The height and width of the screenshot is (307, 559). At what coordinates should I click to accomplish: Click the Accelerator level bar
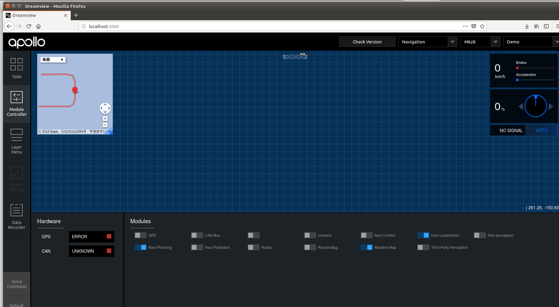[x=535, y=80]
